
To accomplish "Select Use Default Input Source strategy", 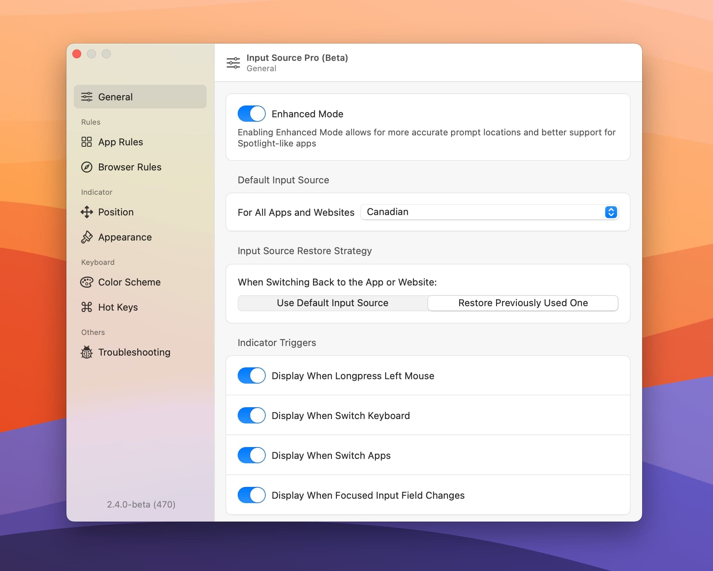I will [332, 302].
